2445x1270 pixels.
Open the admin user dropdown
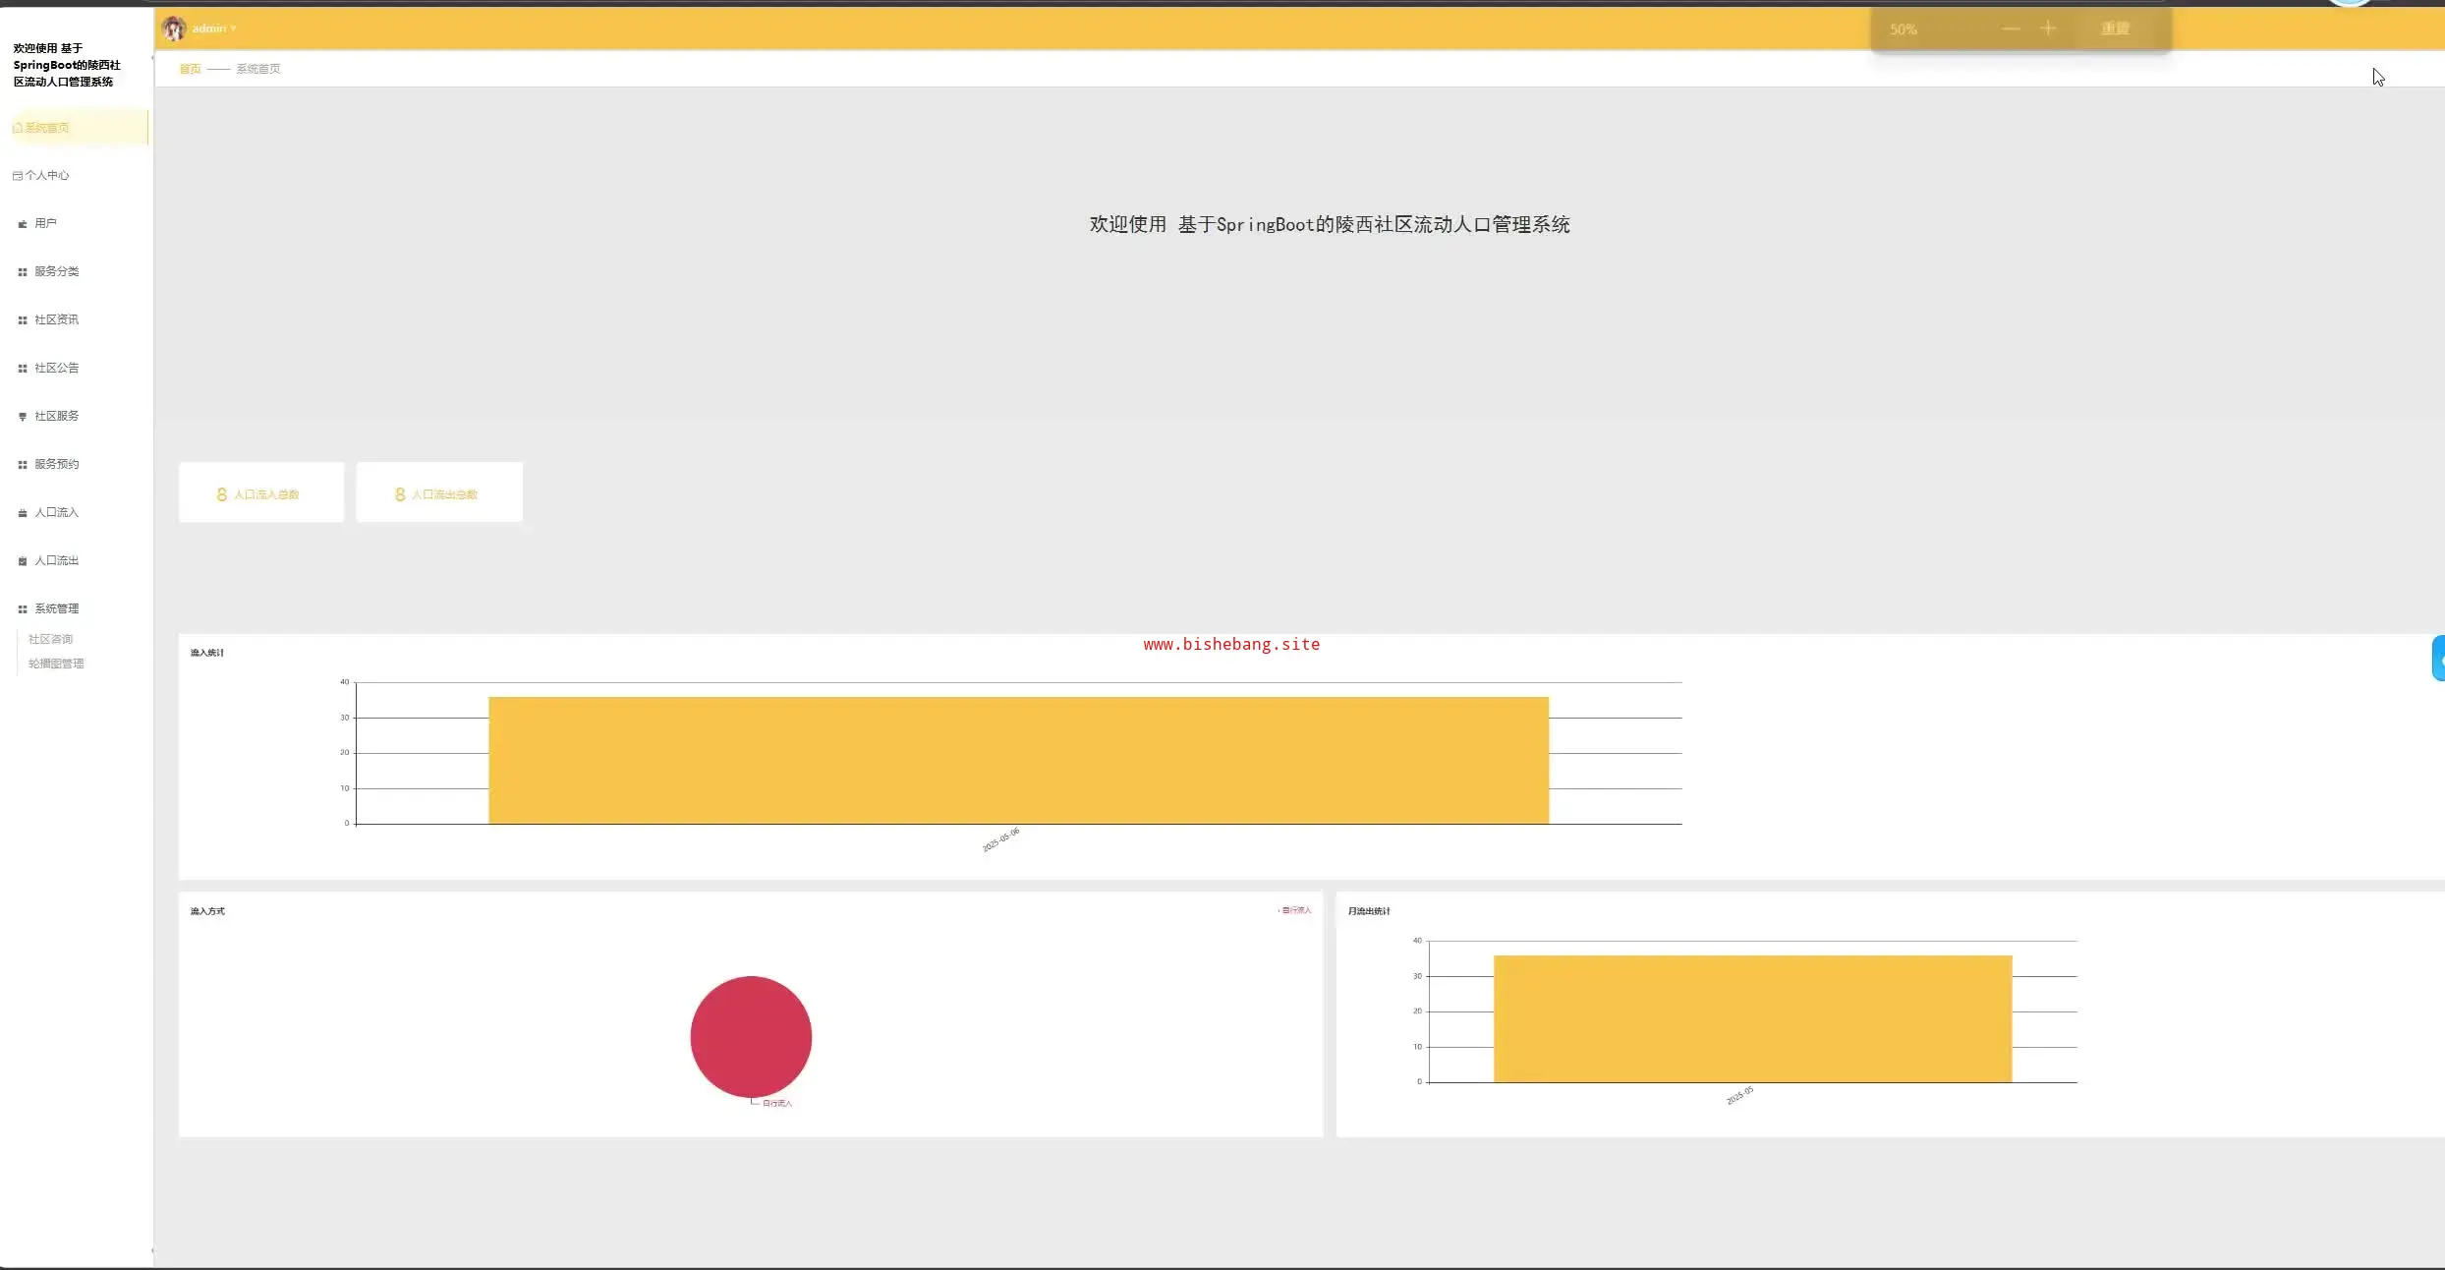coord(213,29)
